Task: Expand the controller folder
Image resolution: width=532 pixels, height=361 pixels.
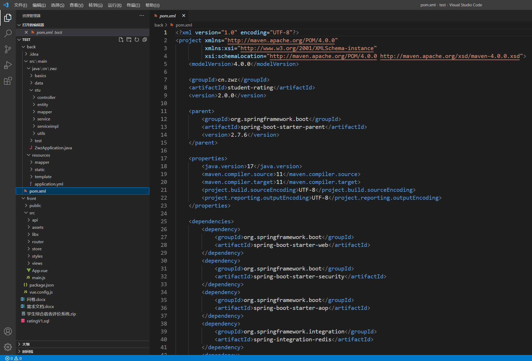Action: (46, 97)
